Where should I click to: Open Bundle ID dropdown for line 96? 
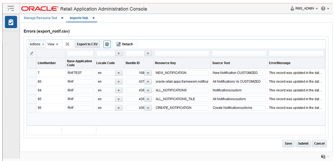148,108
